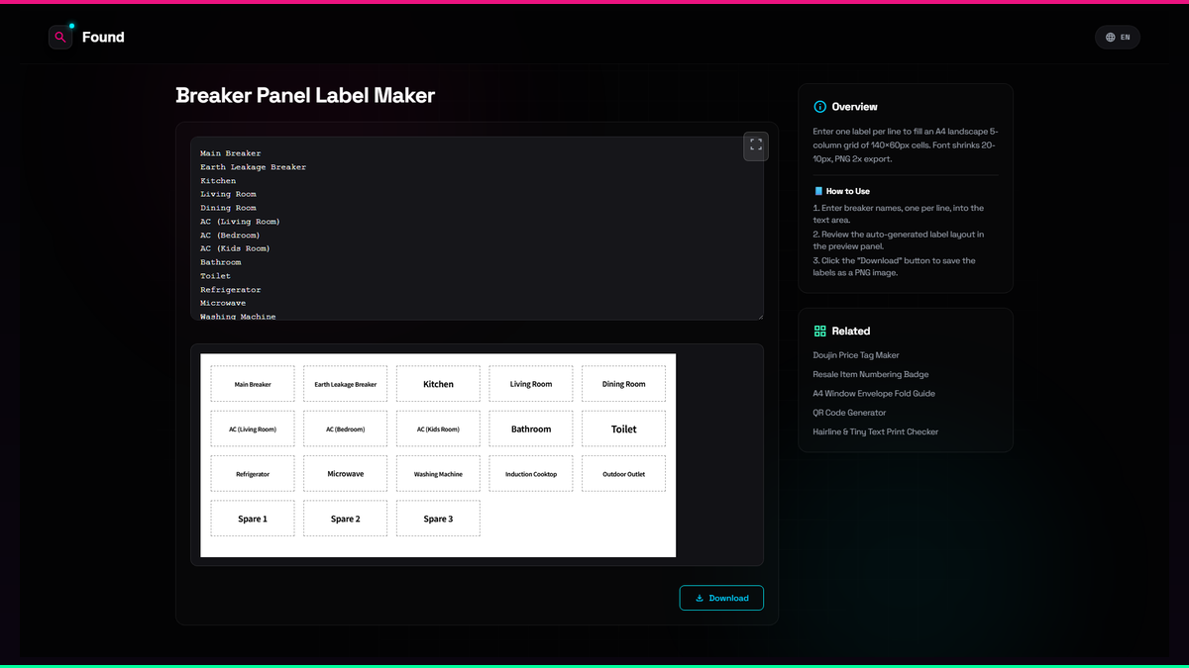Click the "AC (Bedroom)" line in the text area
The height and width of the screenshot is (668, 1189).
(x=230, y=236)
